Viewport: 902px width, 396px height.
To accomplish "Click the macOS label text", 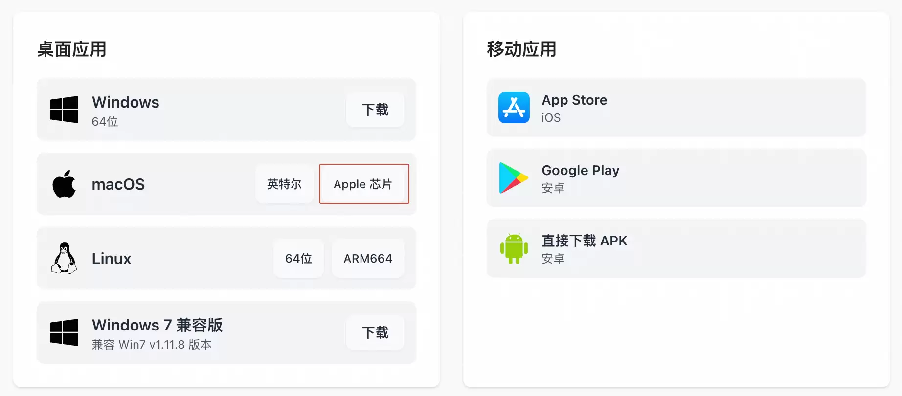I will [x=118, y=184].
